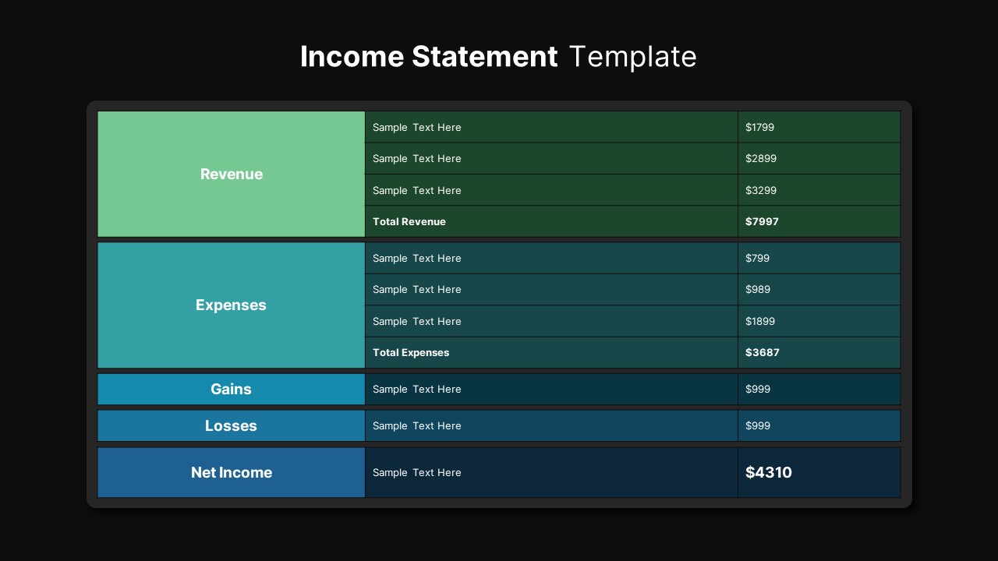Click the Income Statement slide title
This screenshot has height=561, width=998.
click(498, 56)
